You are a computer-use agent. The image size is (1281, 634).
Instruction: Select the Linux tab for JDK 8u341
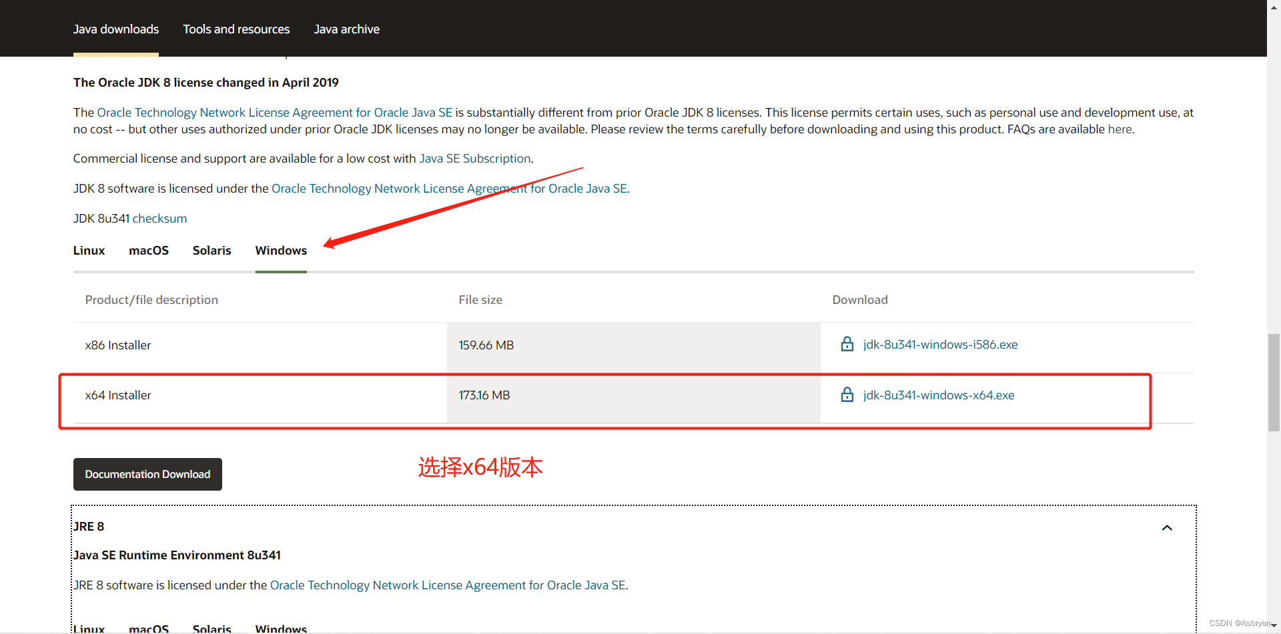click(x=89, y=251)
